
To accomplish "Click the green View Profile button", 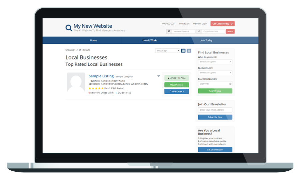I will pos(176,85).
